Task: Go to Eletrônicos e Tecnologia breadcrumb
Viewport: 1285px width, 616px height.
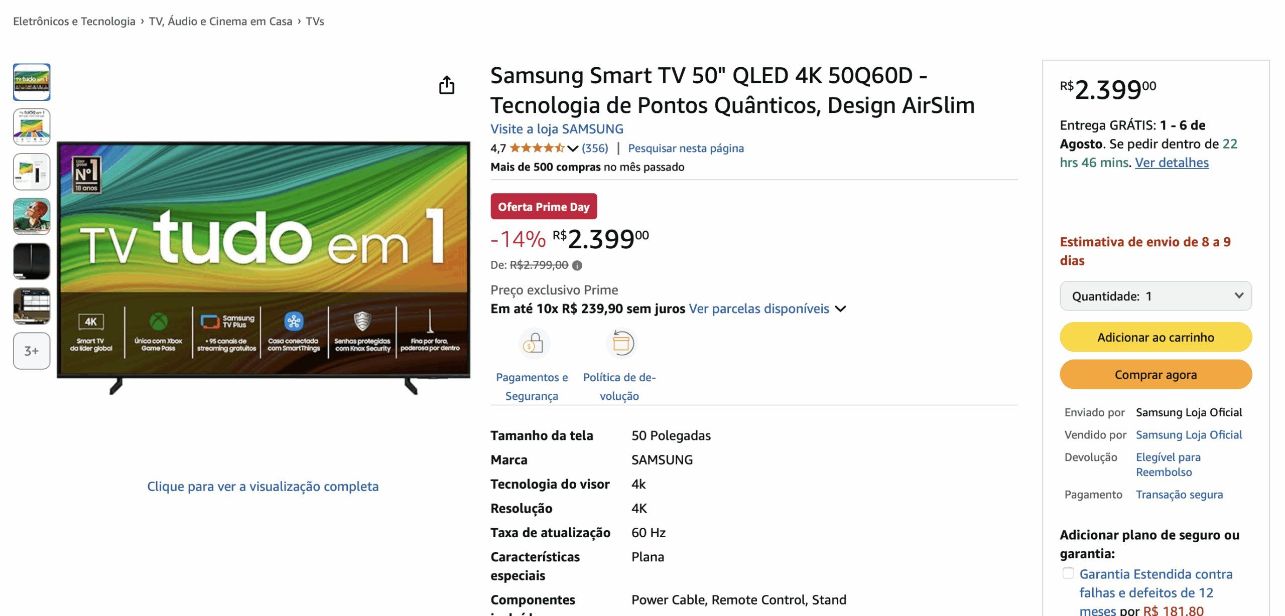Action: tap(74, 21)
